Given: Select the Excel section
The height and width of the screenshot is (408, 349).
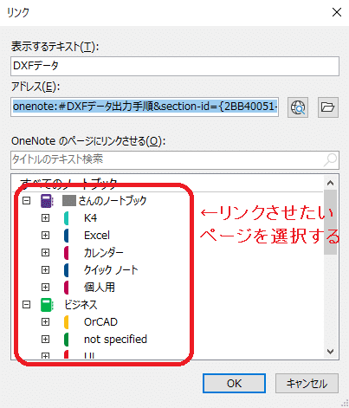Looking at the screenshot, I should 97,236.
